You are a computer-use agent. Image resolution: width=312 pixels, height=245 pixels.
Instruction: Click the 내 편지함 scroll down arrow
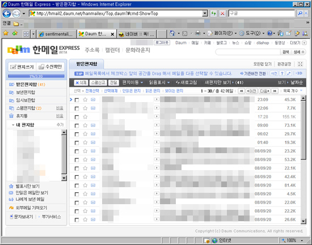(x=64, y=178)
